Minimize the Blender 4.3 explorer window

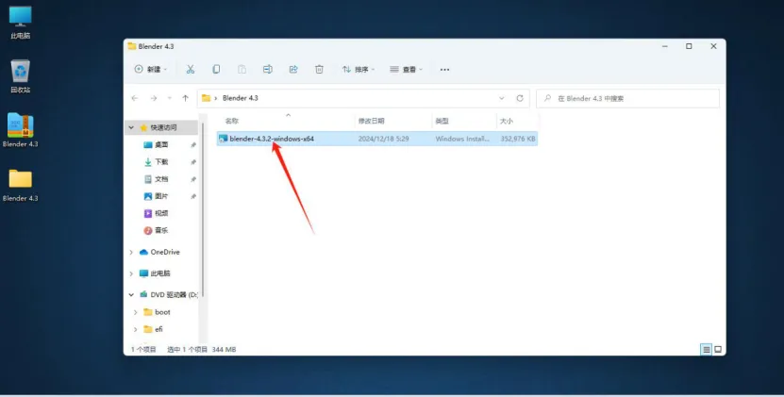click(665, 46)
